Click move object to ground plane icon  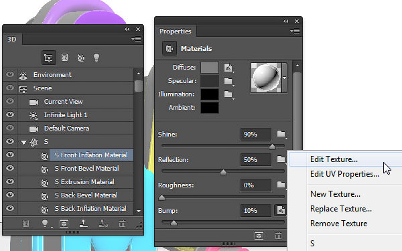84,224
